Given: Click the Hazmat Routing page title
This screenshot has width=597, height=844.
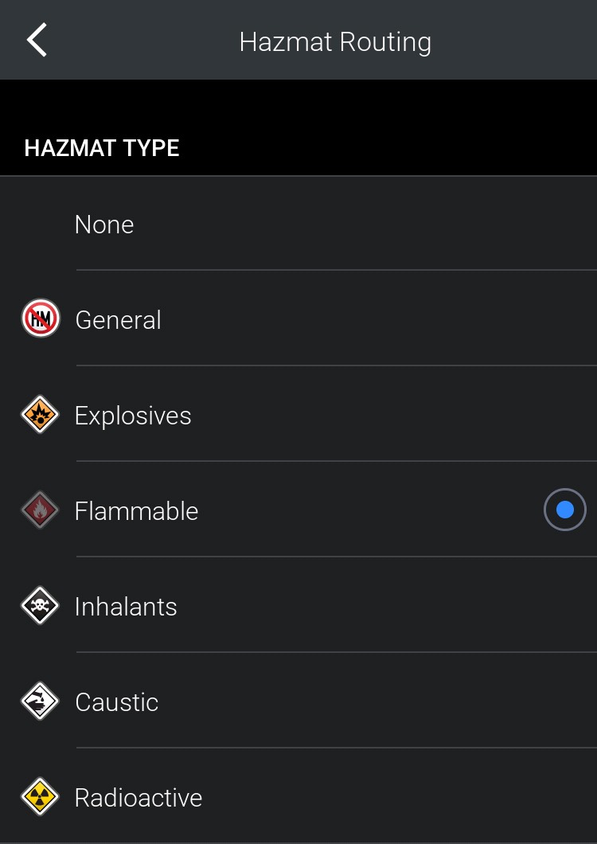Looking at the screenshot, I should click(x=335, y=41).
